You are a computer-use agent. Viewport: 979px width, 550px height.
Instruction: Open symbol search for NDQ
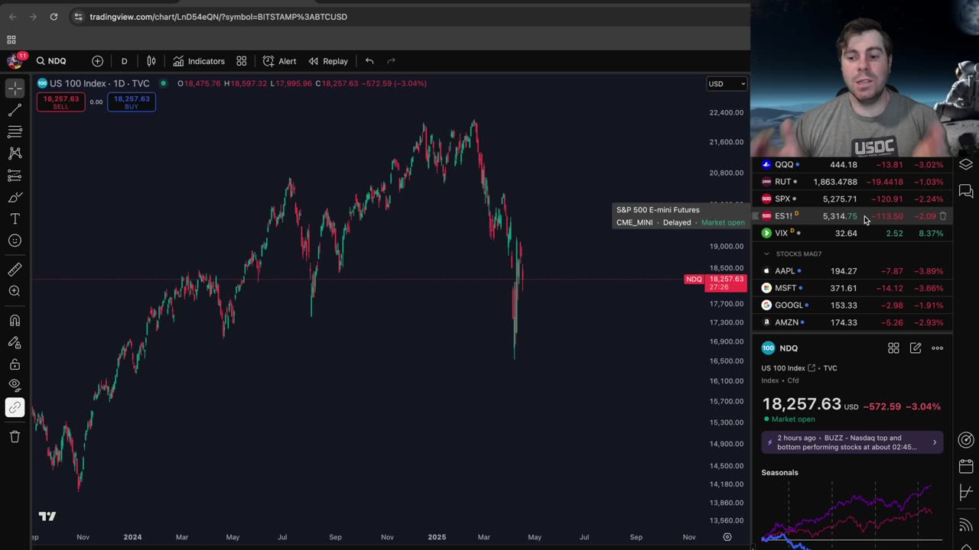pyautogui.click(x=51, y=61)
